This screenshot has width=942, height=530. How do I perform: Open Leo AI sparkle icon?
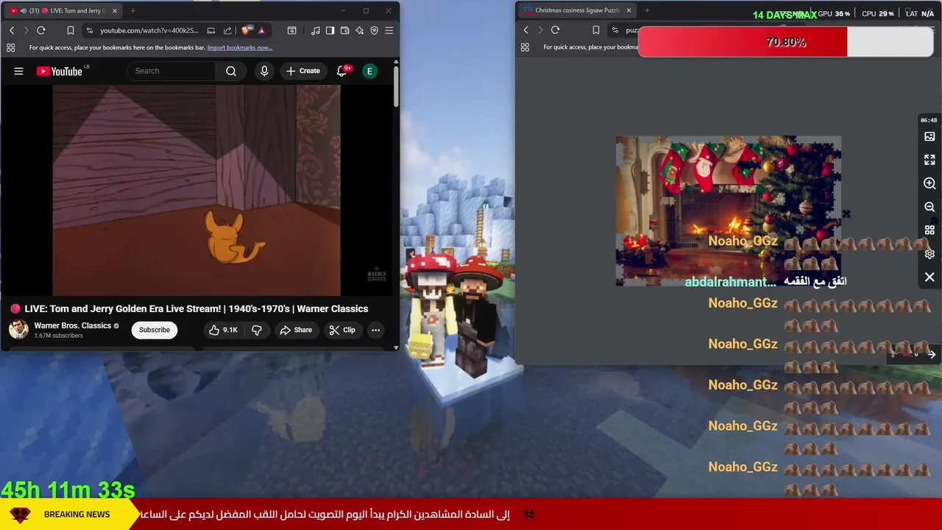pos(359,30)
